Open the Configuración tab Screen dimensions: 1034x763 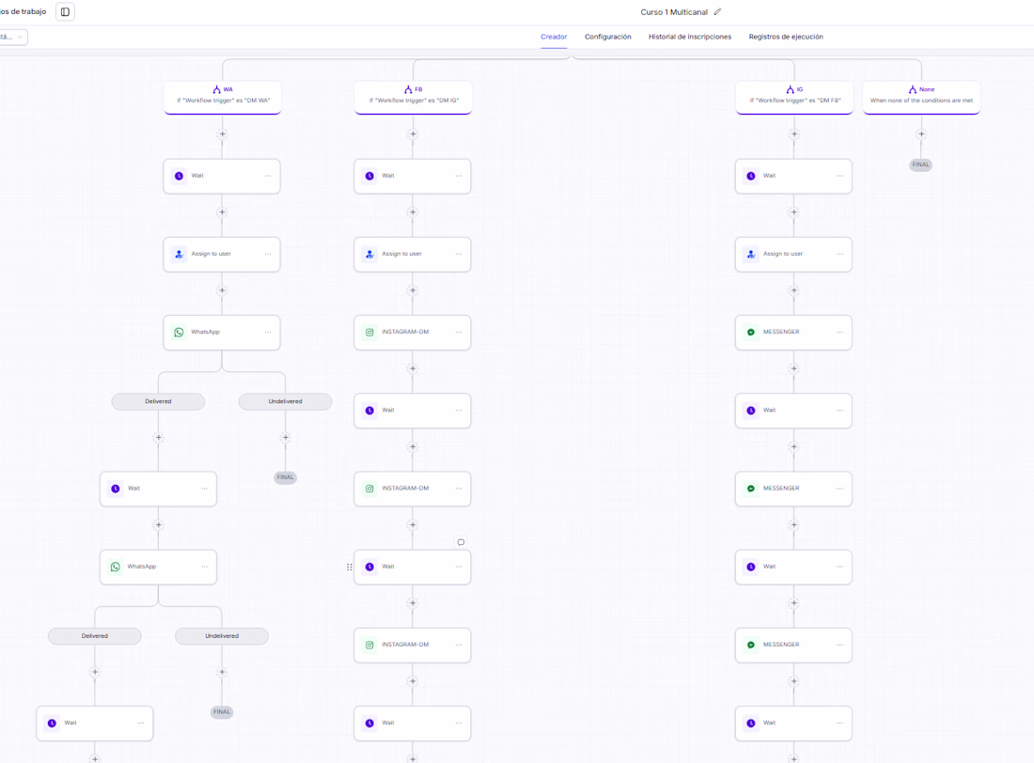[x=608, y=37]
